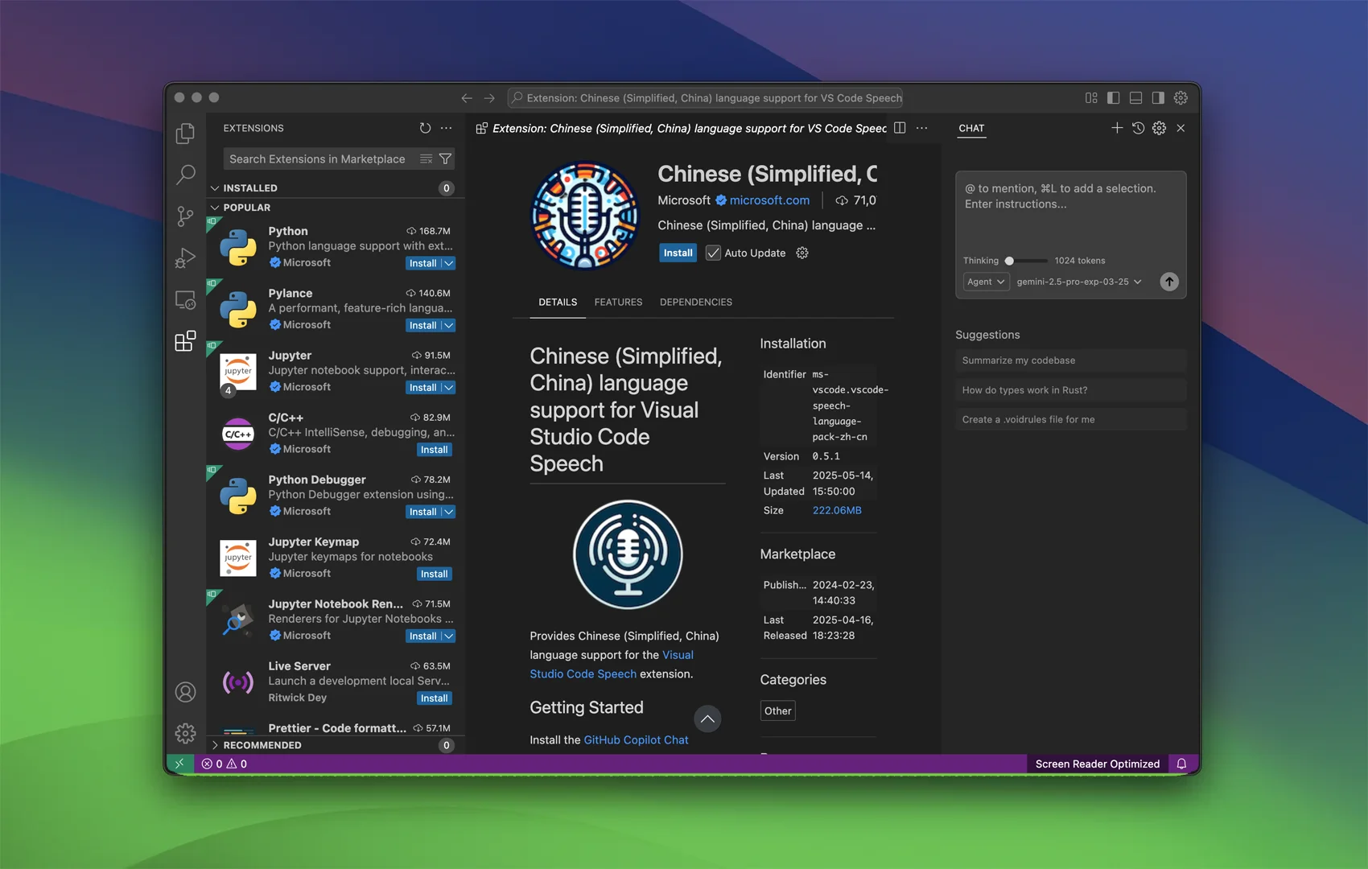Focus the chat instructions input box
The width and height of the screenshot is (1368, 869).
pyautogui.click(x=1070, y=213)
